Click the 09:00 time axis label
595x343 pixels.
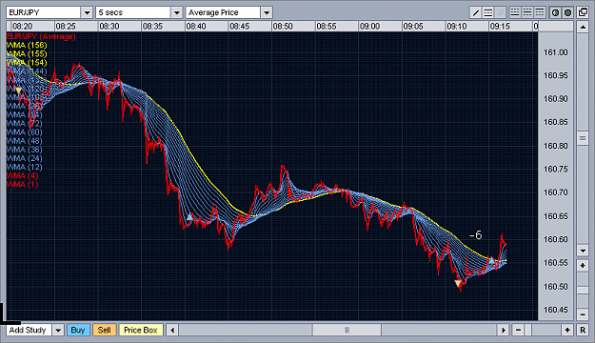[369, 27]
